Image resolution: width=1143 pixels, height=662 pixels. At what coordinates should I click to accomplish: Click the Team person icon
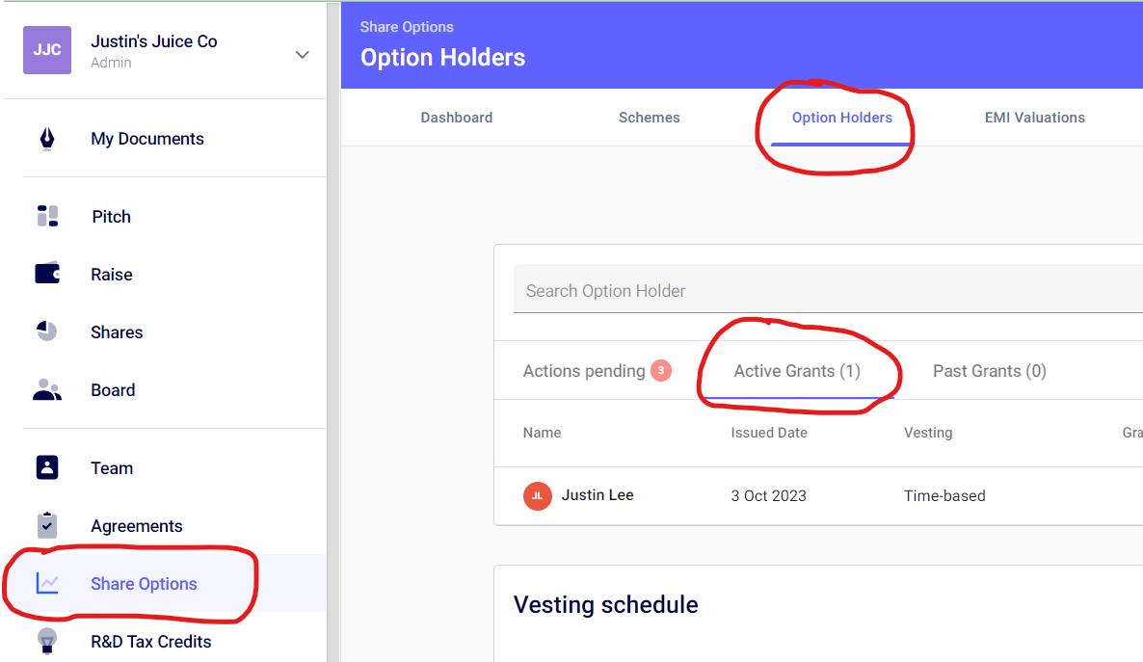(47, 467)
